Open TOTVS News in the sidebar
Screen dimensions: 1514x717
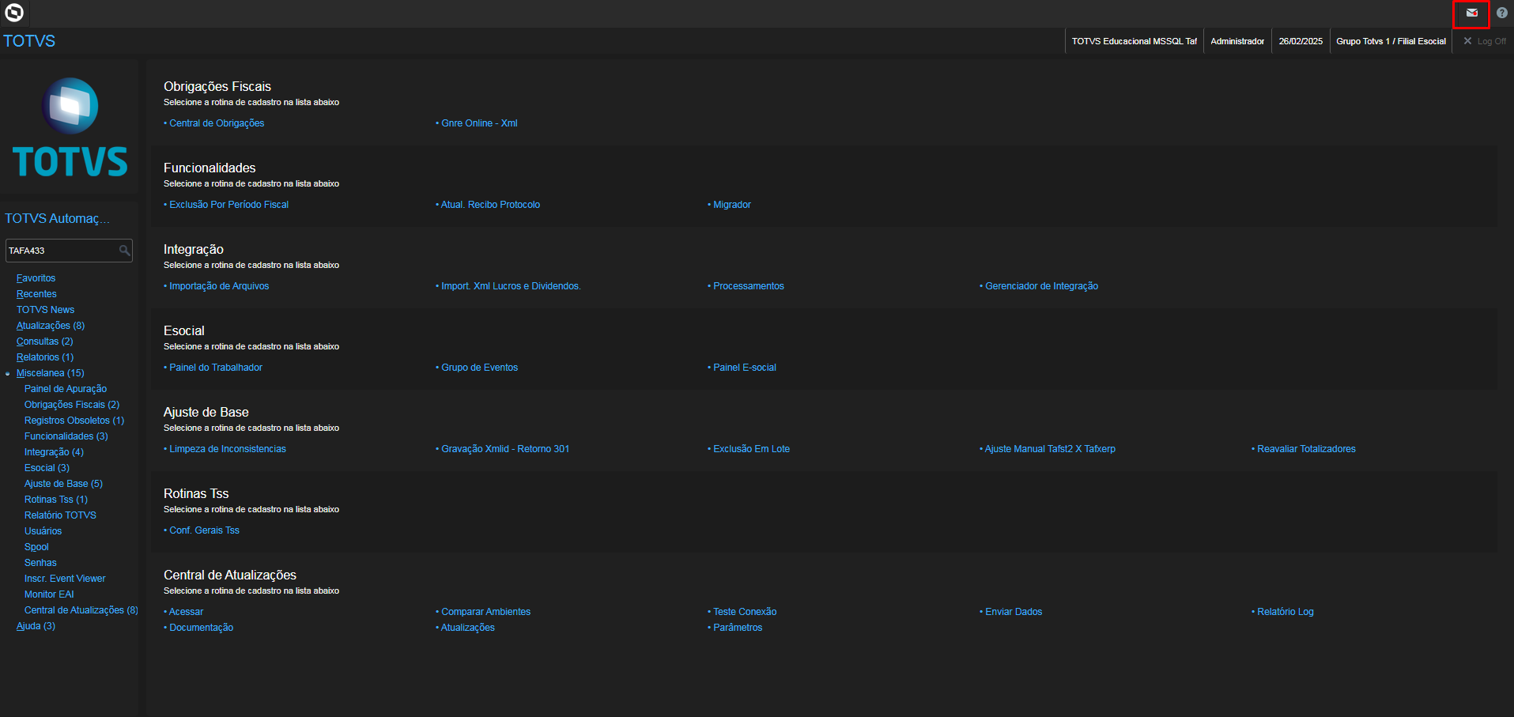click(45, 310)
